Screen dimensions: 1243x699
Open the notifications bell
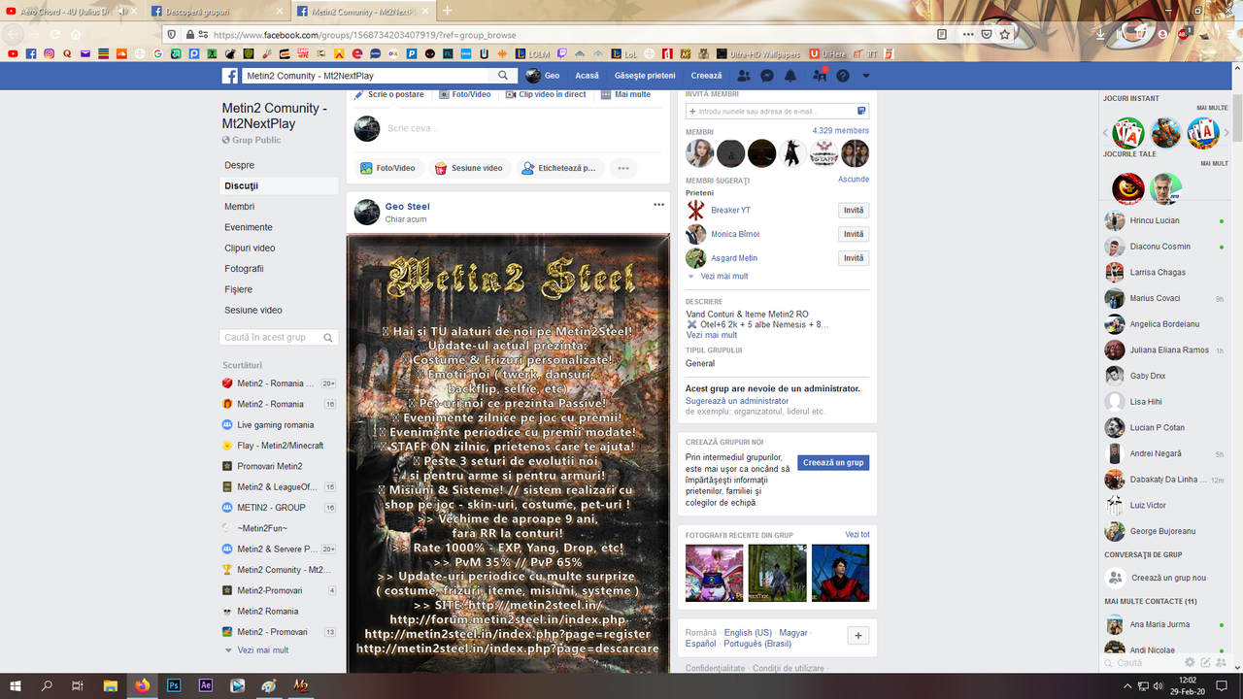(790, 76)
